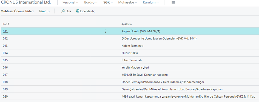The height and width of the screenshot is (102, 259).
Task: Click the magnifier Search icon
Action: [63, 11]
